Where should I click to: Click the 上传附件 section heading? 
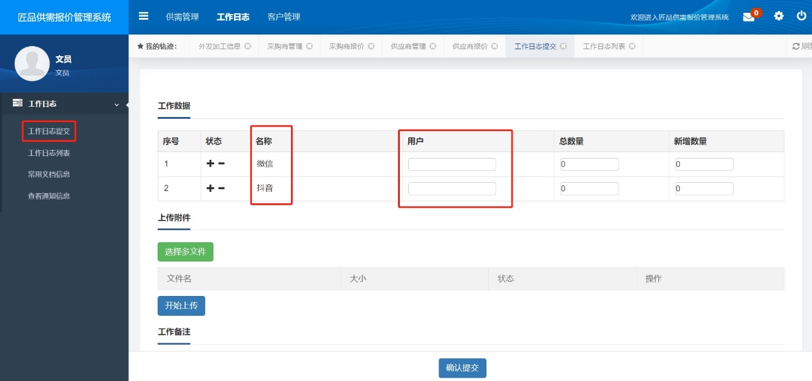(174, 217)
